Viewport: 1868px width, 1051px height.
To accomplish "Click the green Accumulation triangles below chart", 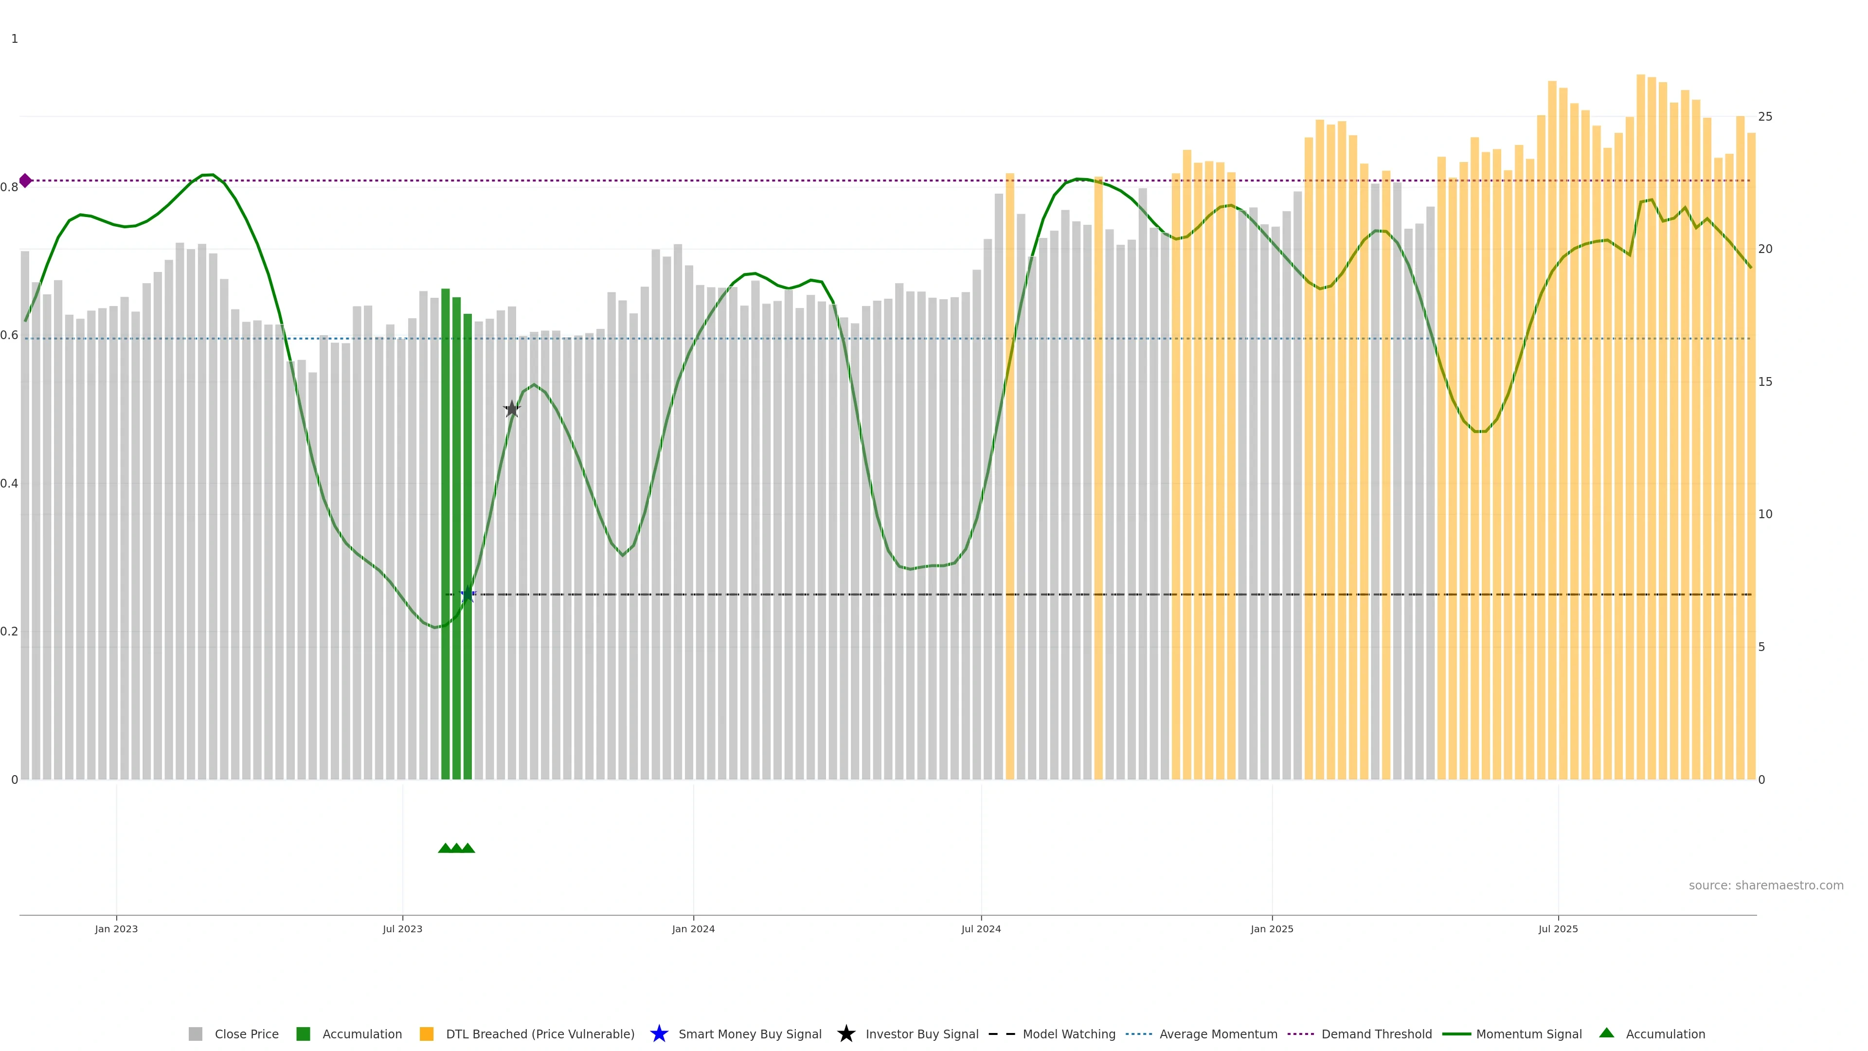I will tap(457, 848).
